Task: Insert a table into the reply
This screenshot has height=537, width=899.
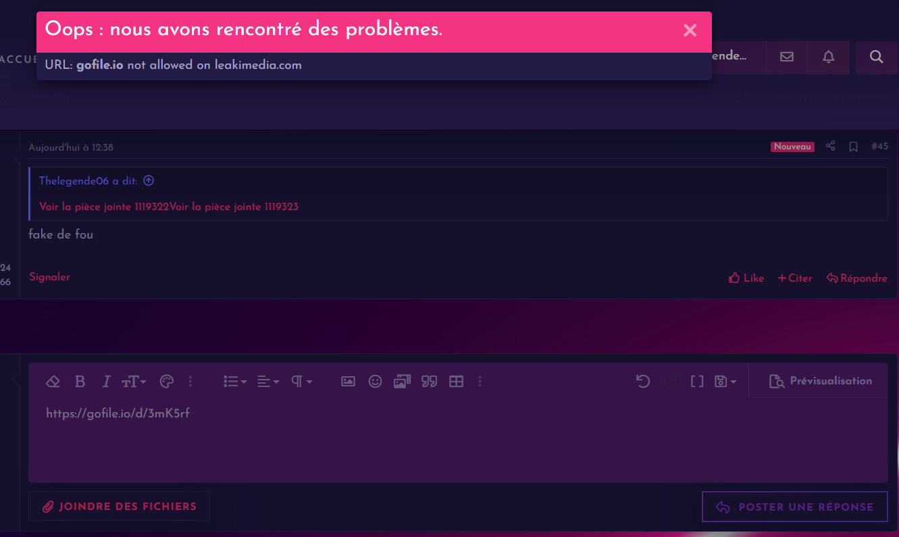Action: pyautogui.click(x=456, y=381)
